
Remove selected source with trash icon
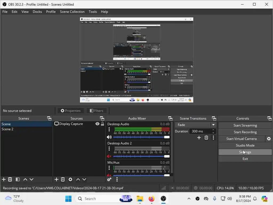pyautogui.click(x=63, y=179)
